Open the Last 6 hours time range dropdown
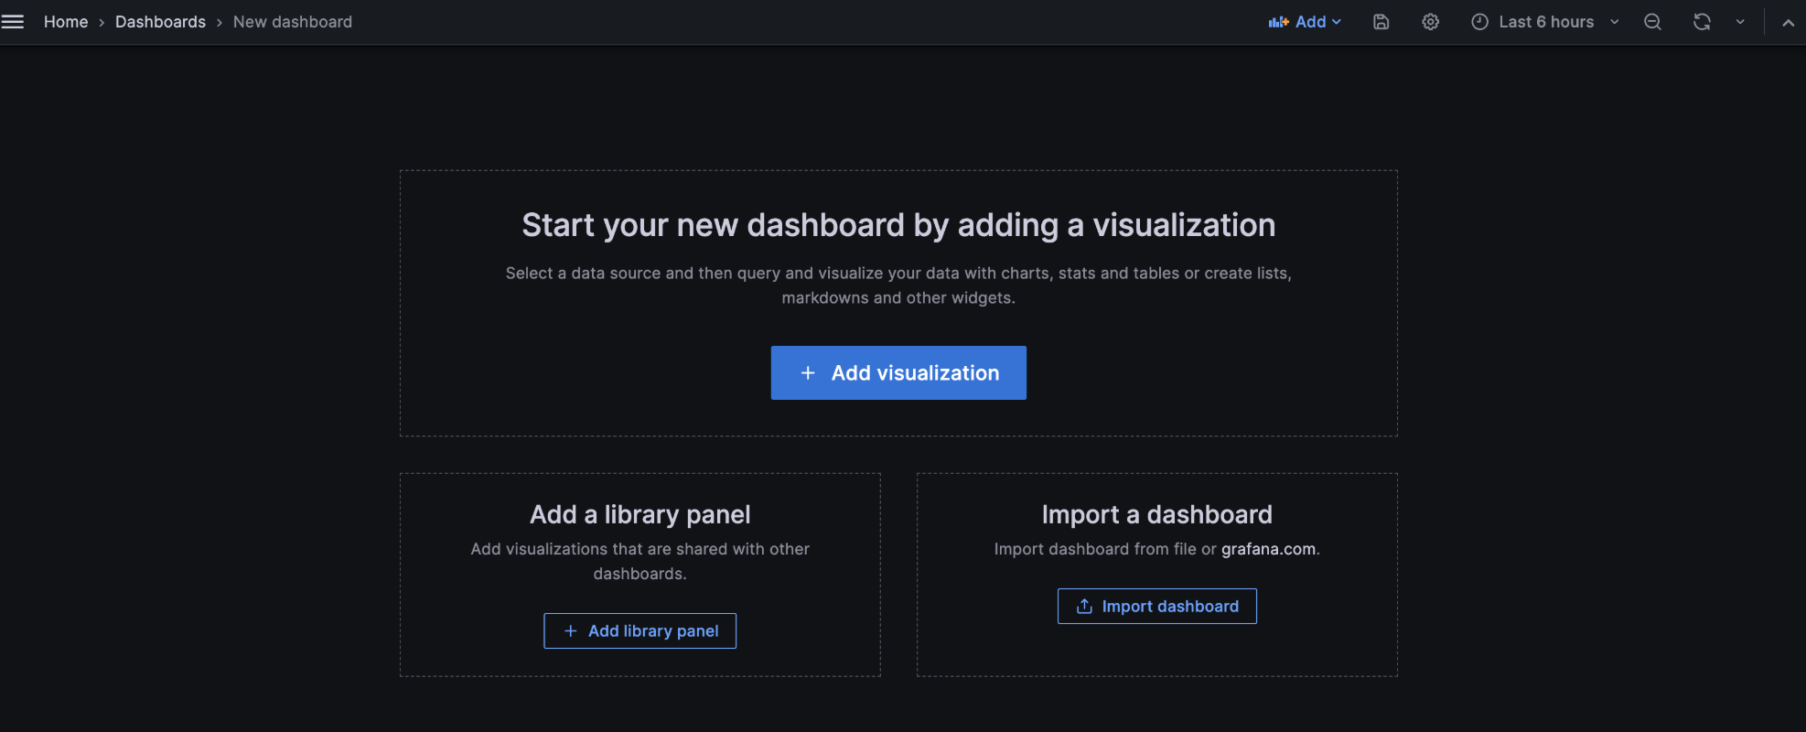The width and height of the screenshot is (1806, 732). pos(1546,22)
